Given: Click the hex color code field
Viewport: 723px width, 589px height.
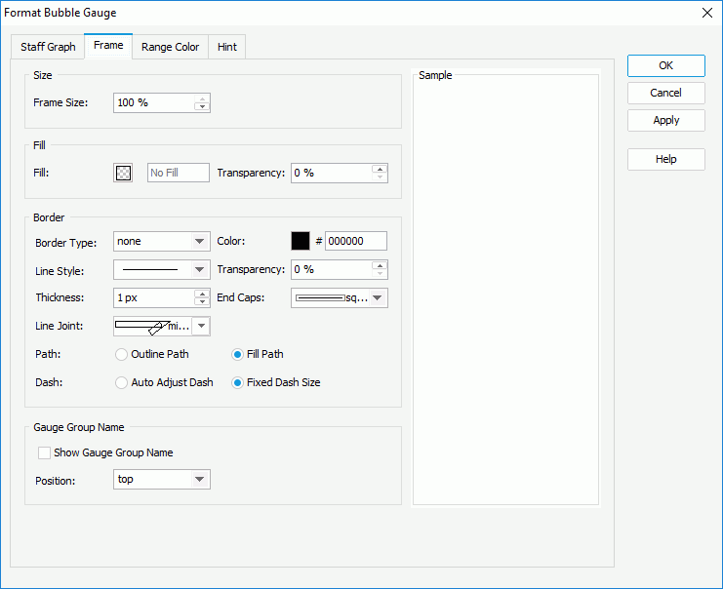Looking at the screenshot, I should [355, 241].
